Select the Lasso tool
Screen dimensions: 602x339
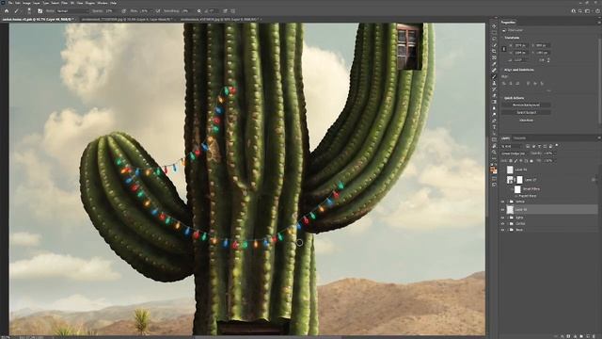[494, 39]
